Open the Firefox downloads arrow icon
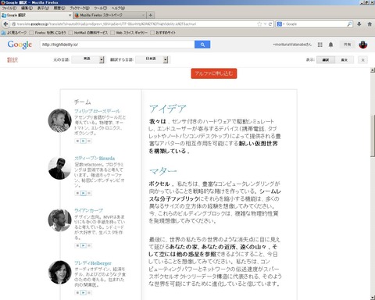375x300 pixels. pyautogui.click(x=359, y=24)
